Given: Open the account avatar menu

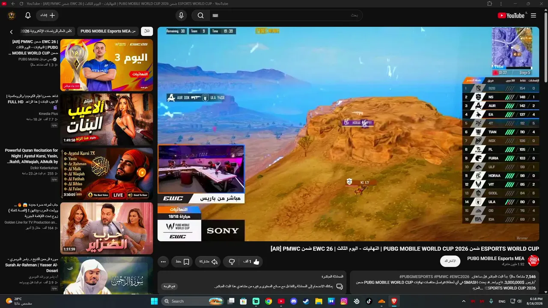Looking at the screenshot, I should pyautogui.click(x=12, y=15).
